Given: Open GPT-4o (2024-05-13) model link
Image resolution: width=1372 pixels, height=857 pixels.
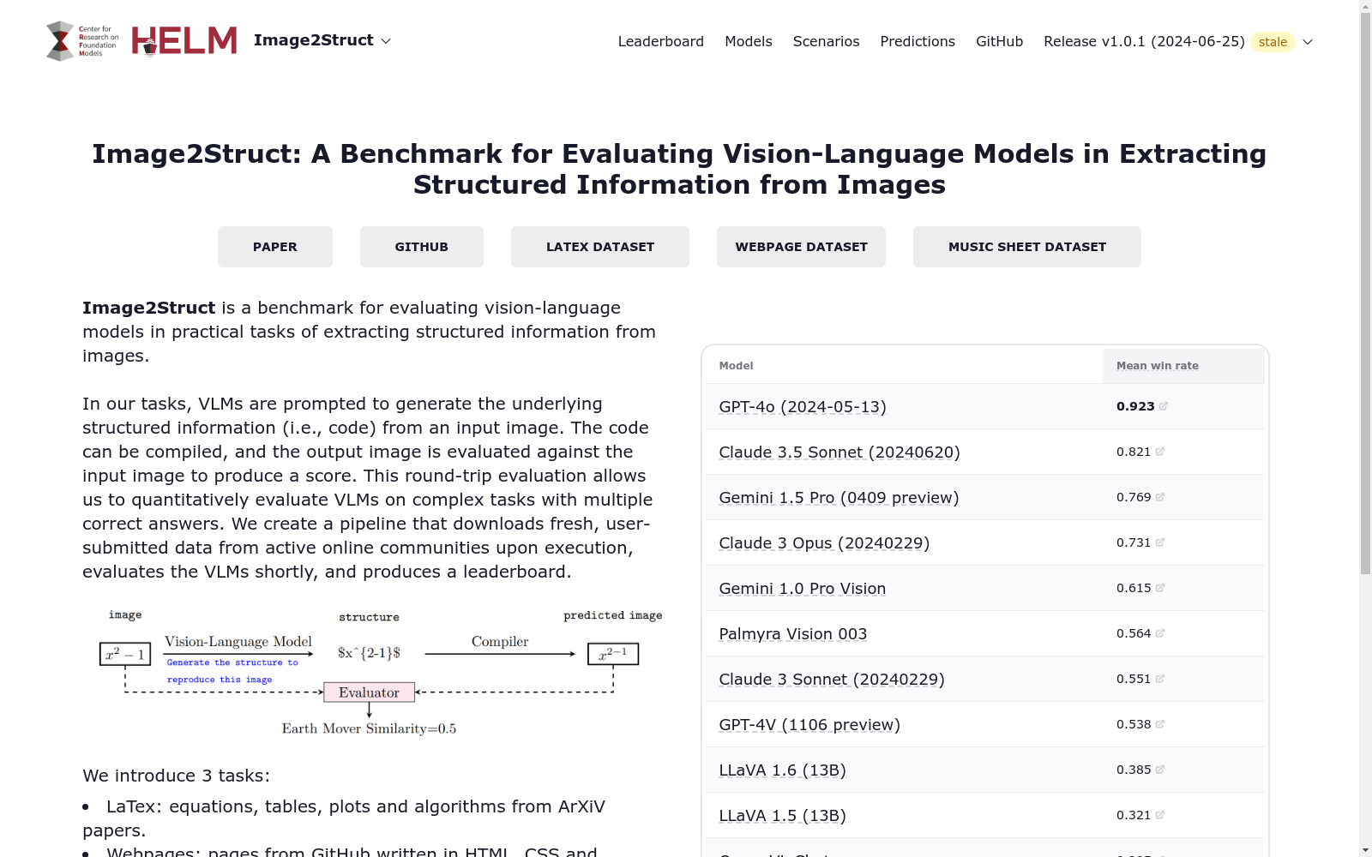Looking at the screenshot, I should coord(803,407).
